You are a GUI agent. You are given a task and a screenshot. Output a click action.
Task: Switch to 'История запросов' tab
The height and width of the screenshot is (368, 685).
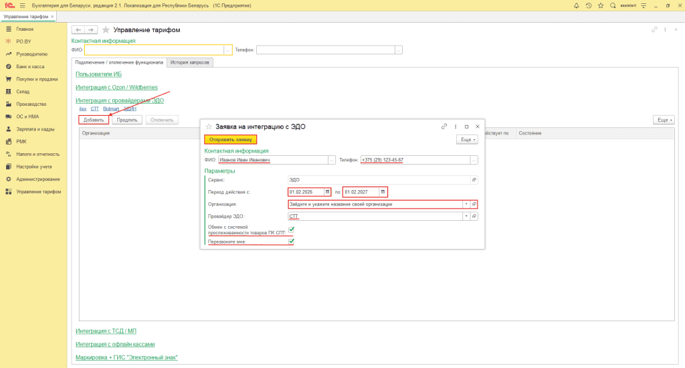pyautogui.click(x=189, y=62)
